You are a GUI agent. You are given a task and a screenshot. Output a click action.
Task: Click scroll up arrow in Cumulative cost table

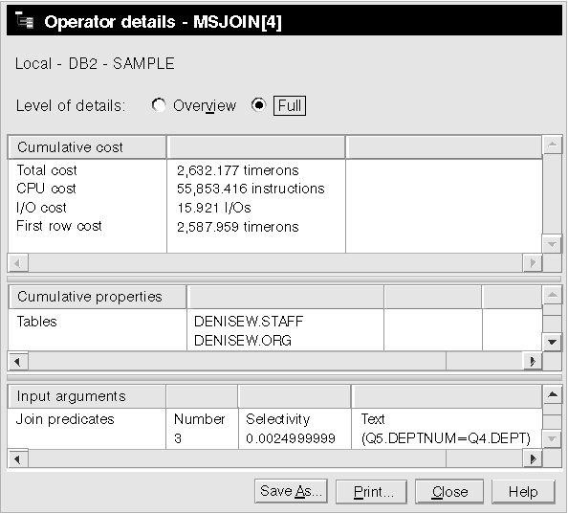[x=553, y=145]
